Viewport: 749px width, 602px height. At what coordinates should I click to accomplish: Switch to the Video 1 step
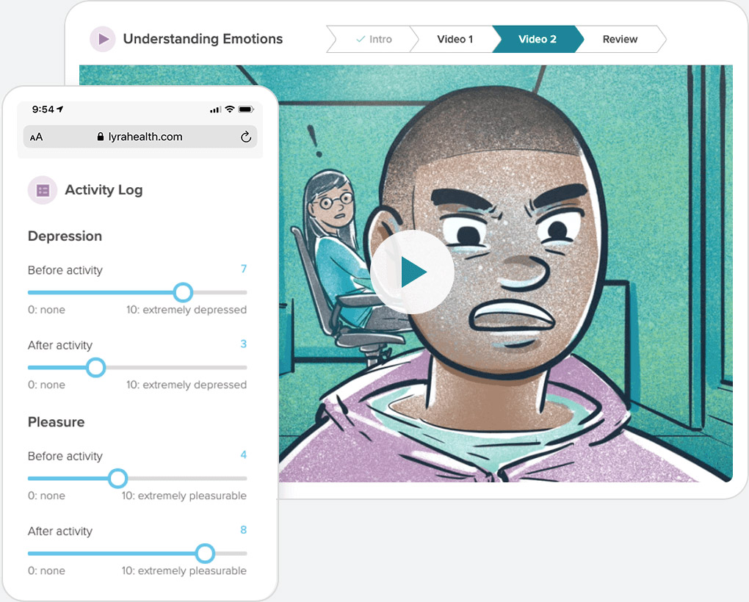pyautogui.click(x=455, y=39)
